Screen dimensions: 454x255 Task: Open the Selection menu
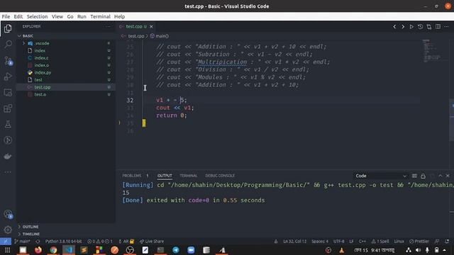(37, 16)
